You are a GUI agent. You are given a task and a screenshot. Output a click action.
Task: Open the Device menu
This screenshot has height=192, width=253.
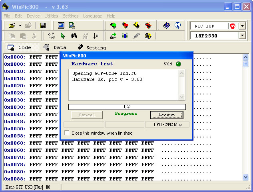tap(33, 16)
